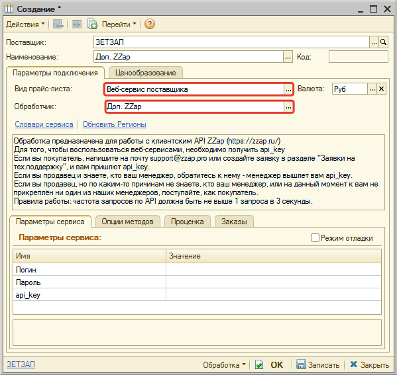Viewport: 397px width, 375px height.
Task: Click the OK button
Action: [x=277, y=364]
